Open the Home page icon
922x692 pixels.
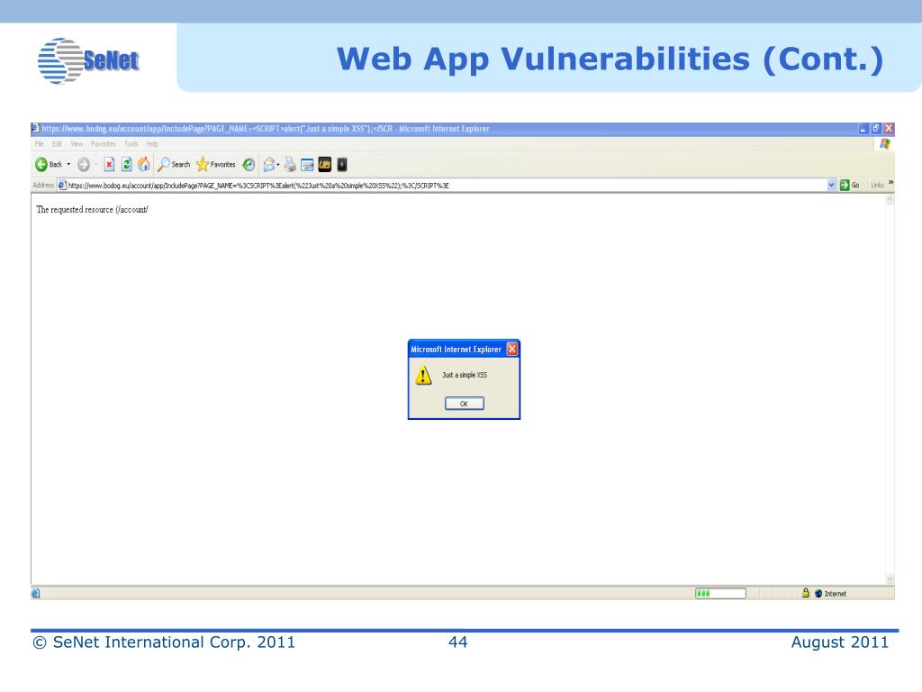144,165
